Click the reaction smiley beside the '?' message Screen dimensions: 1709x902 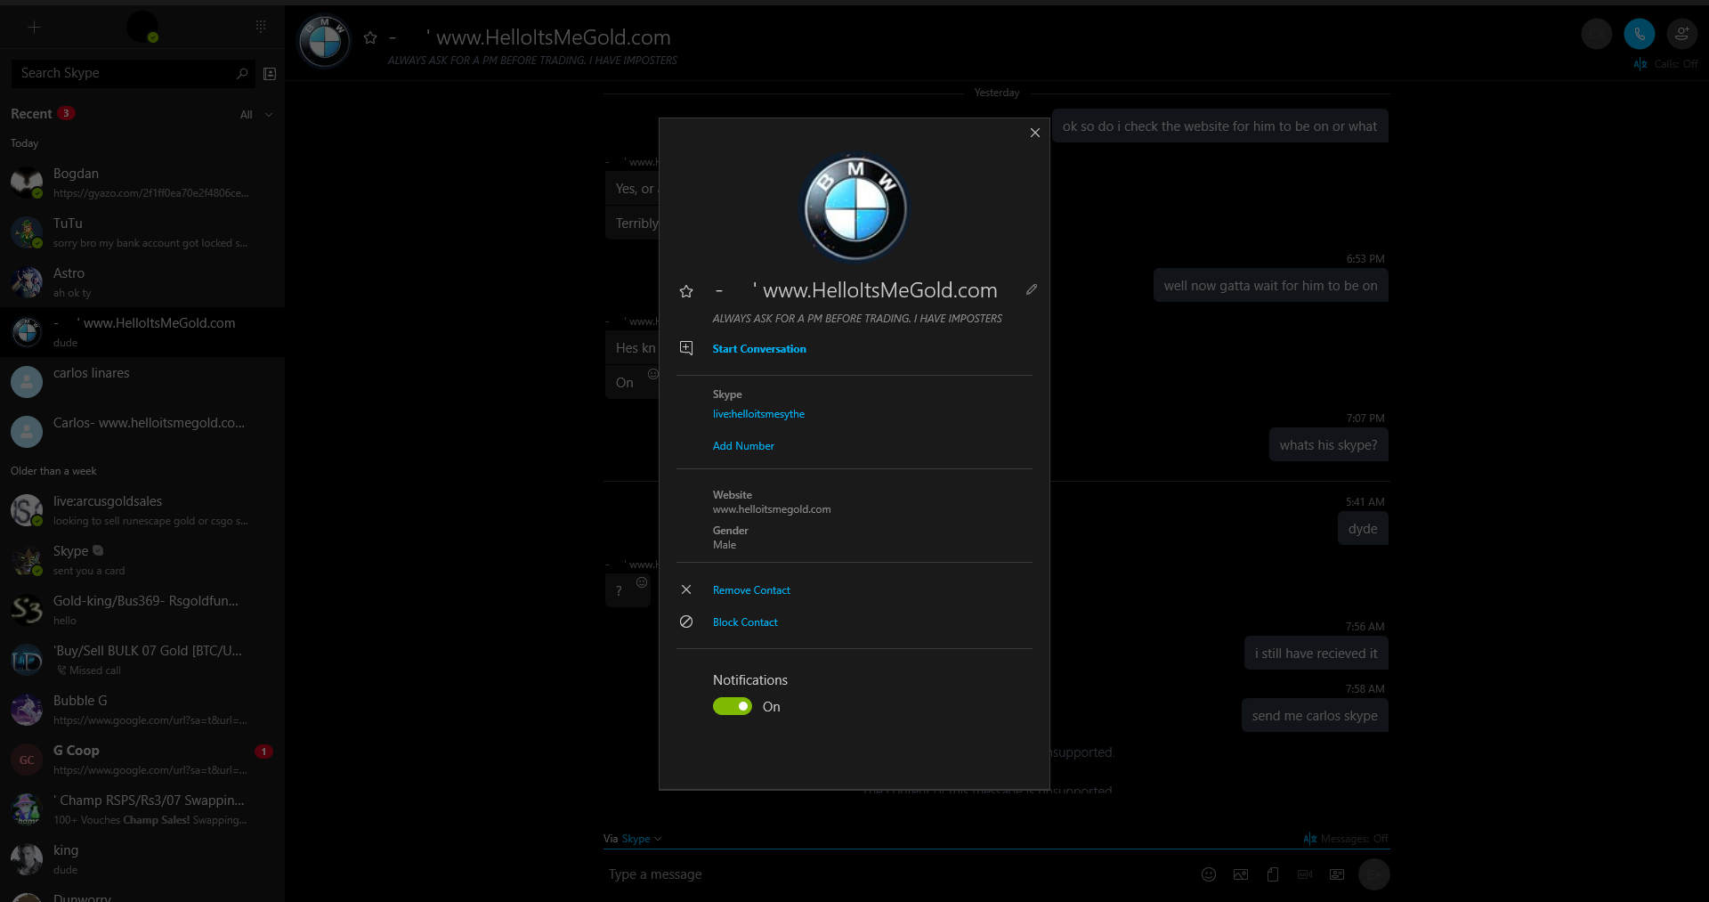tap(641, 582)
